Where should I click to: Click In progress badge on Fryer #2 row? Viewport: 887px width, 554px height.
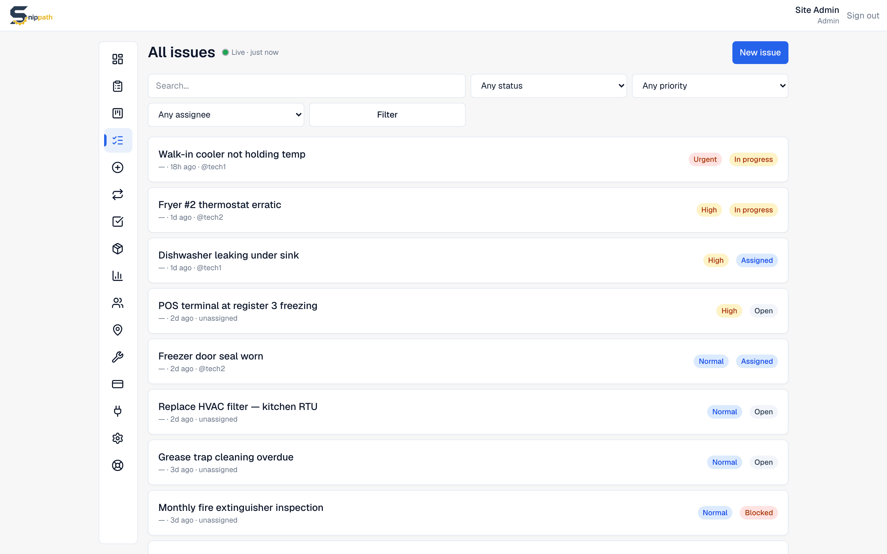pos(753,210)
